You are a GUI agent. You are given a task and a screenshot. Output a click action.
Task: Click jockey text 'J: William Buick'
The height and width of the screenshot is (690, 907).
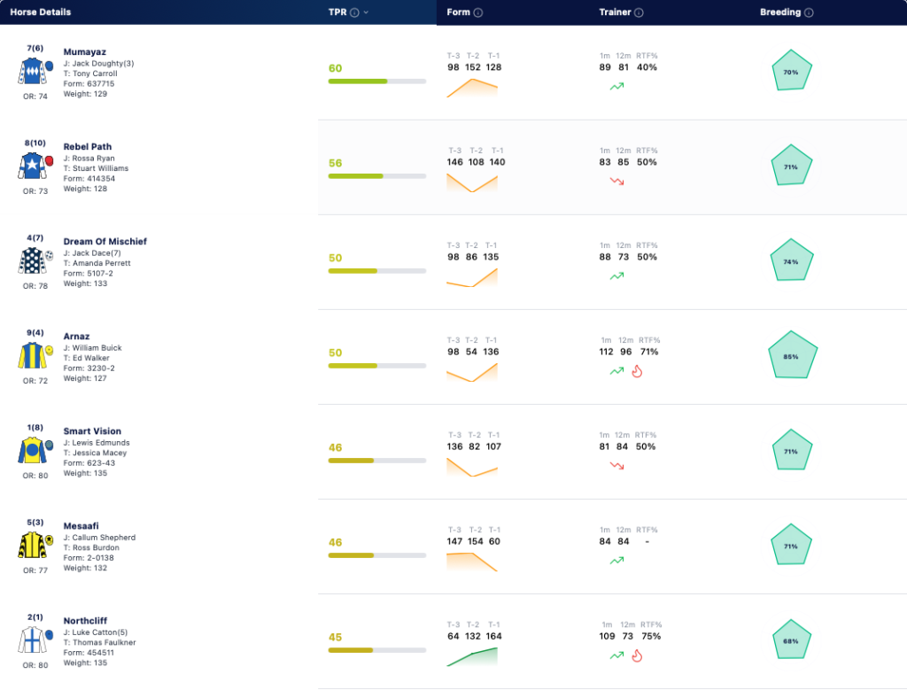[92, 348]
